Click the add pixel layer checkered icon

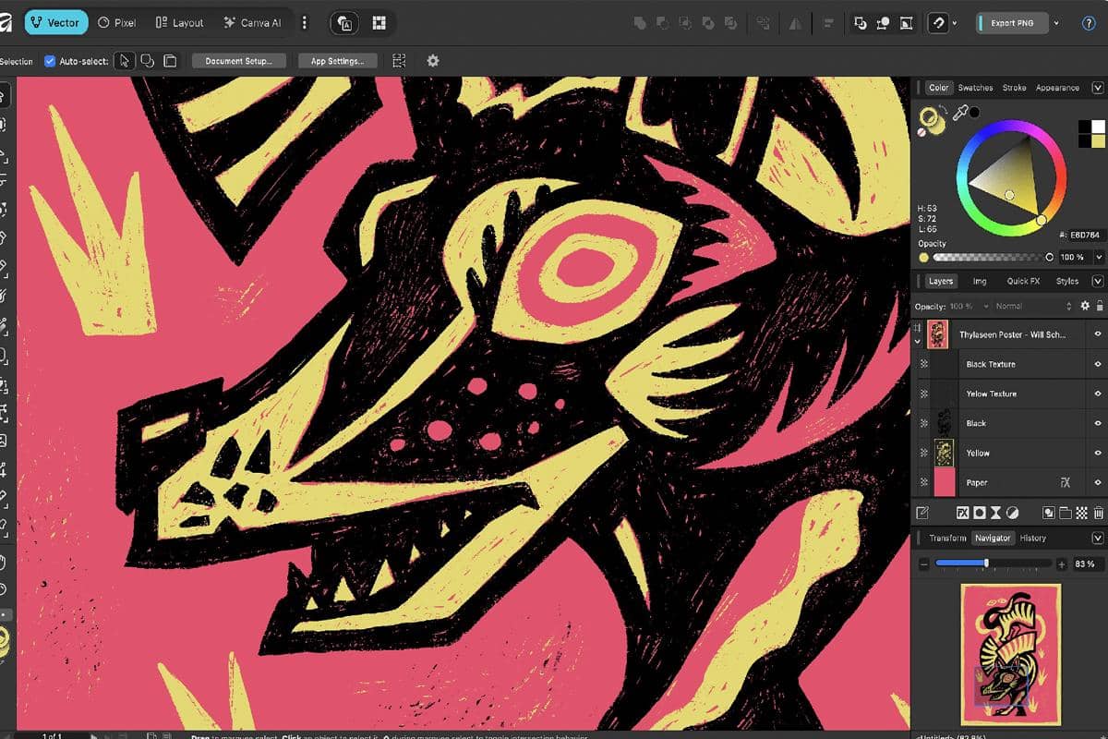click(1081, 513)
